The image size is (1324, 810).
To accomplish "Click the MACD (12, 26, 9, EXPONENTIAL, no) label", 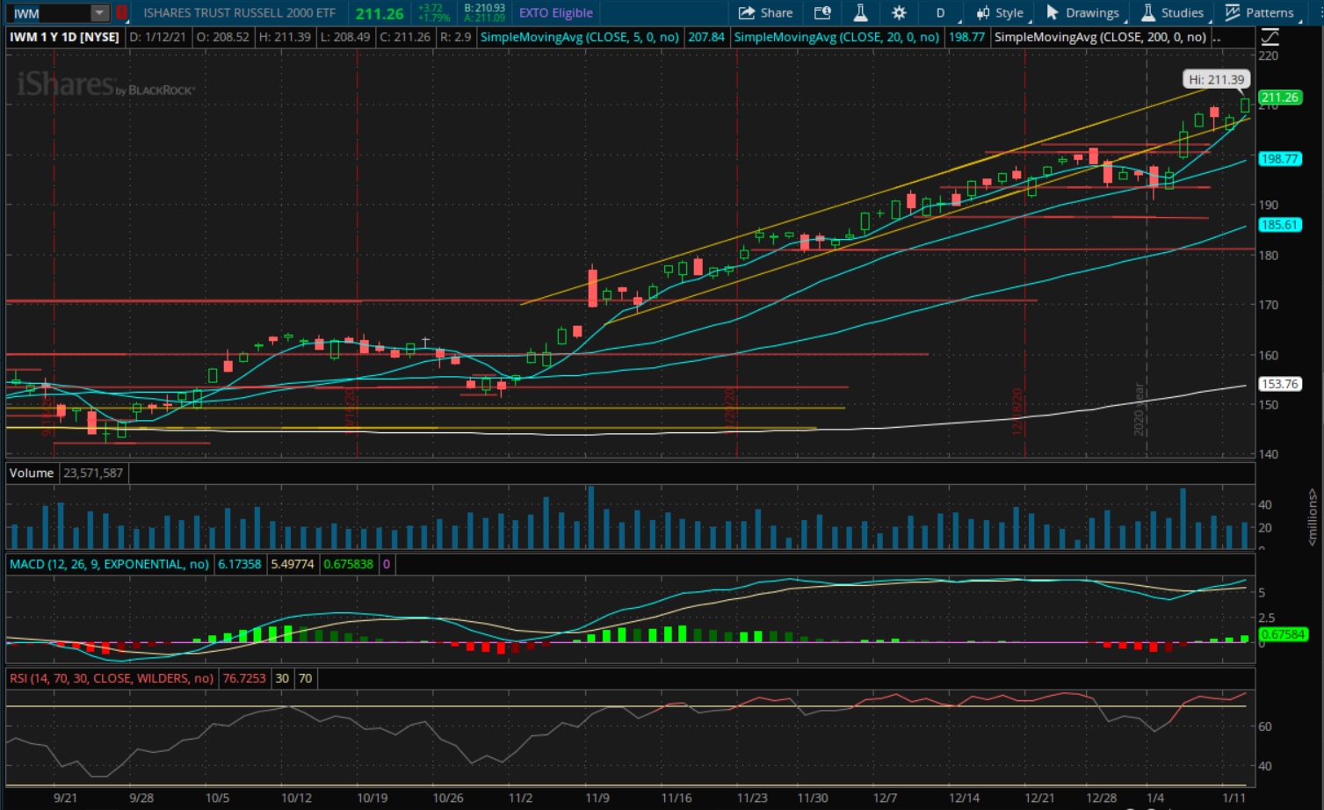I will click(x=109, y=564).
